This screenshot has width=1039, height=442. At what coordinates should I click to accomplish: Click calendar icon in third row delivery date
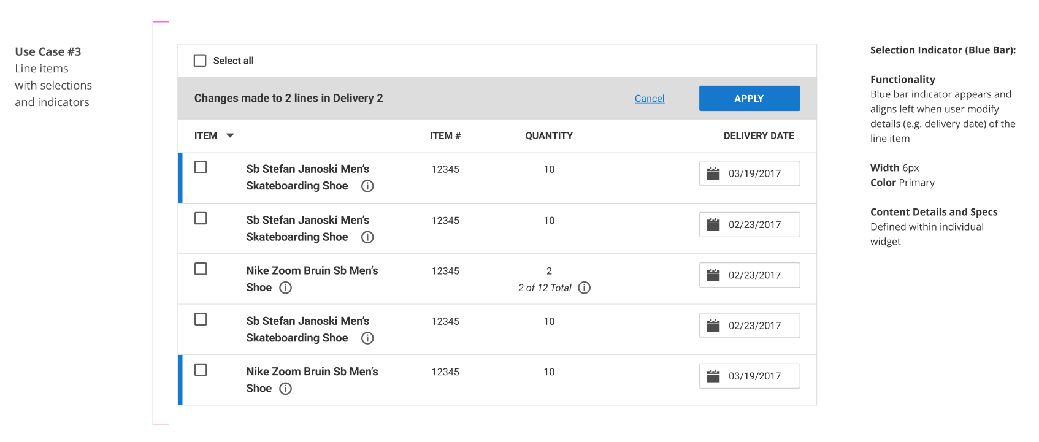713,275
